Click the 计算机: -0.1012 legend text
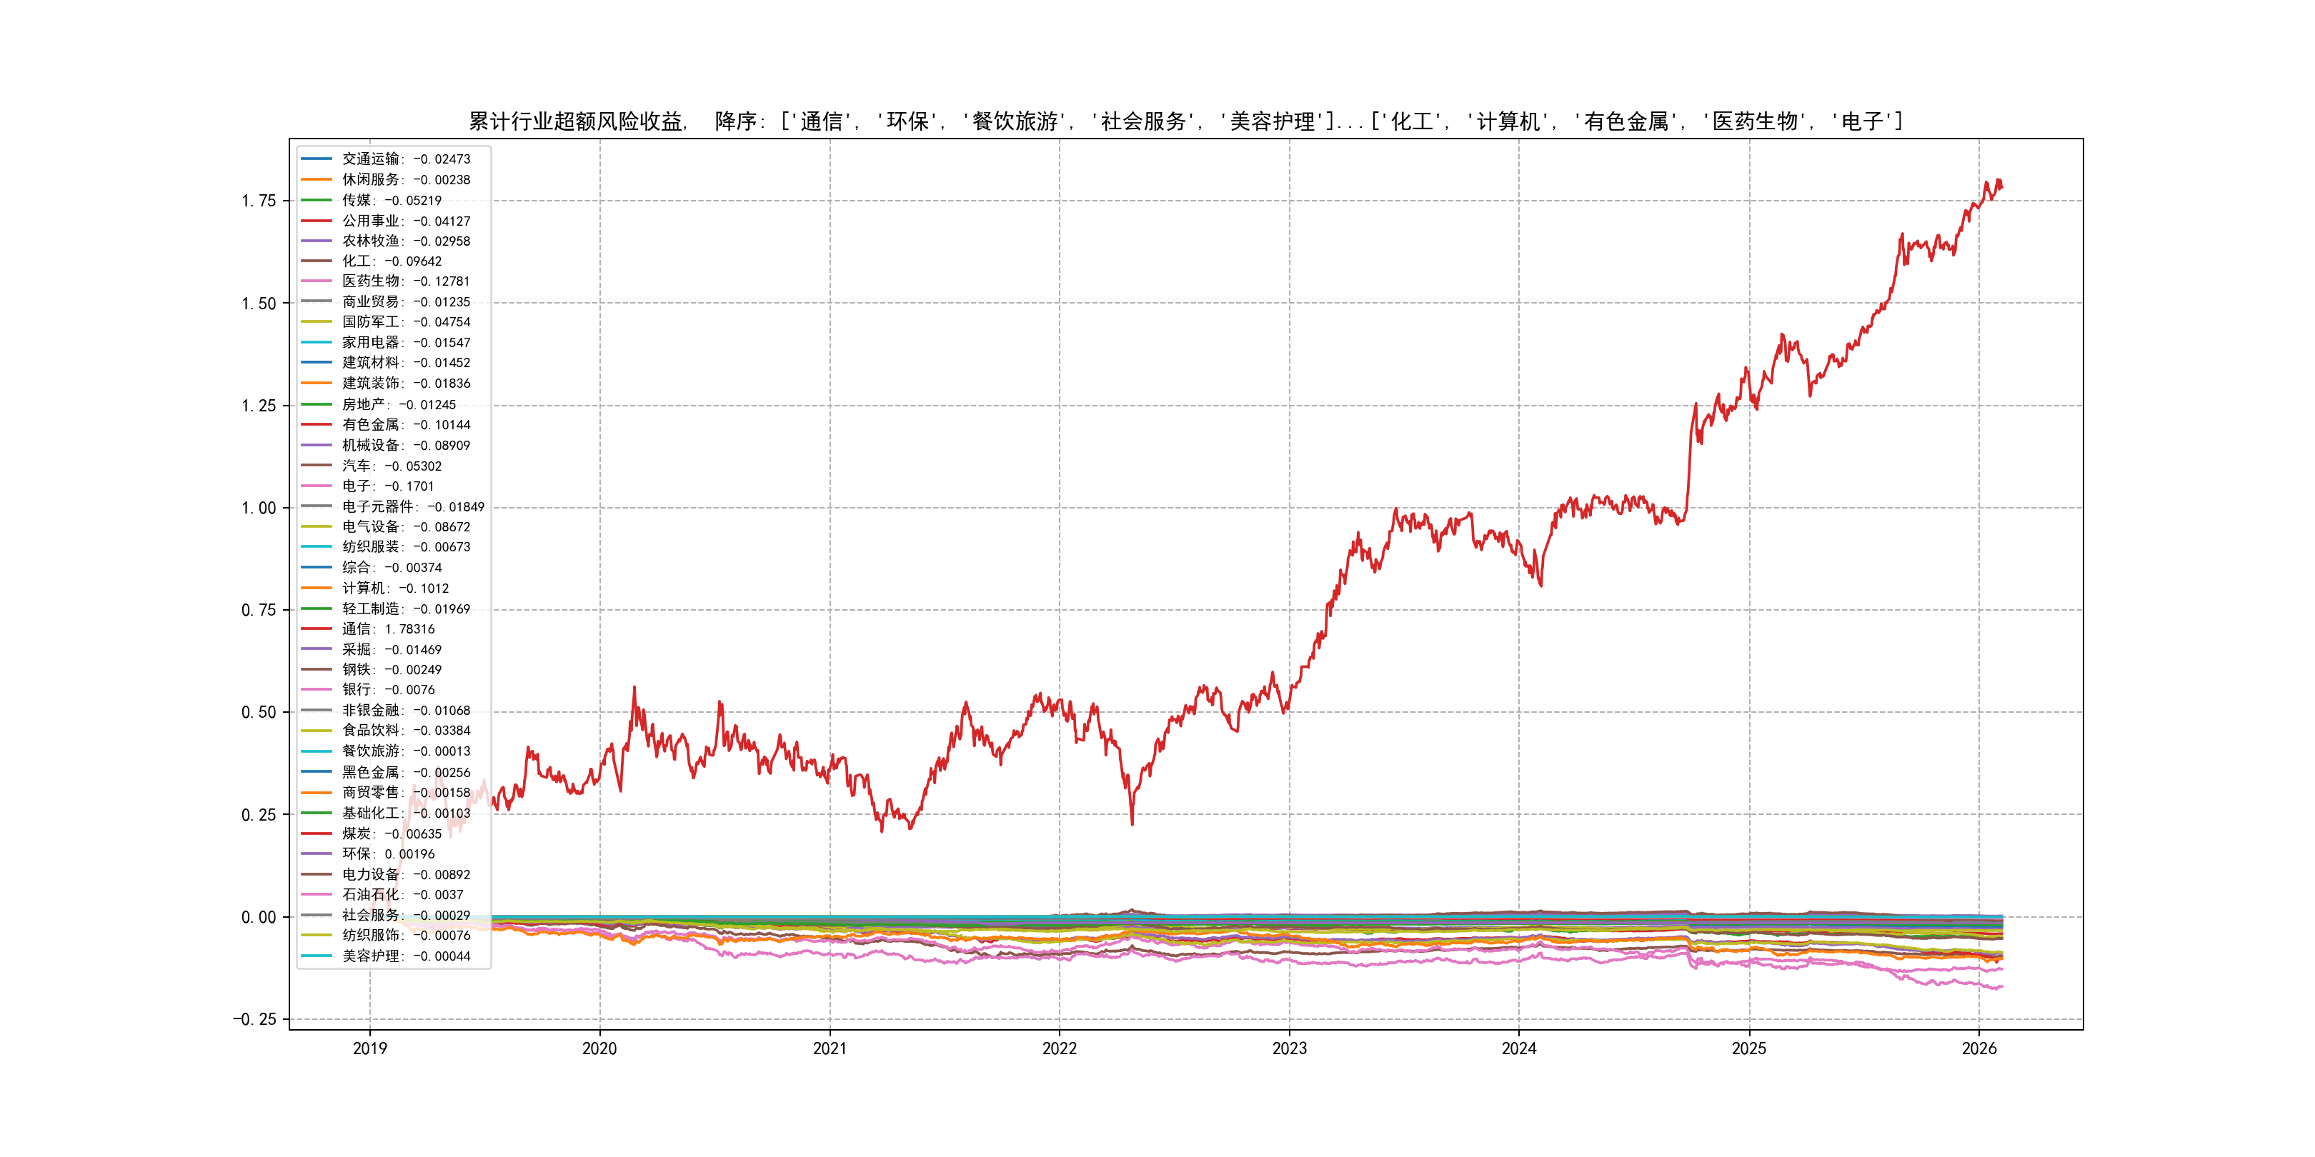 click(x=395, y=588)
